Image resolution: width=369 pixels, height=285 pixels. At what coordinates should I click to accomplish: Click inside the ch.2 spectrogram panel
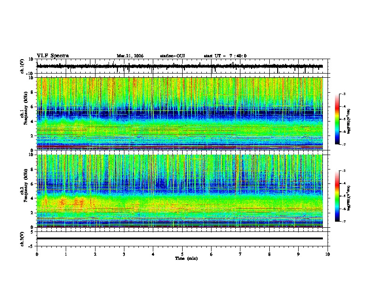pyautogui.click(x=180, y=191)
